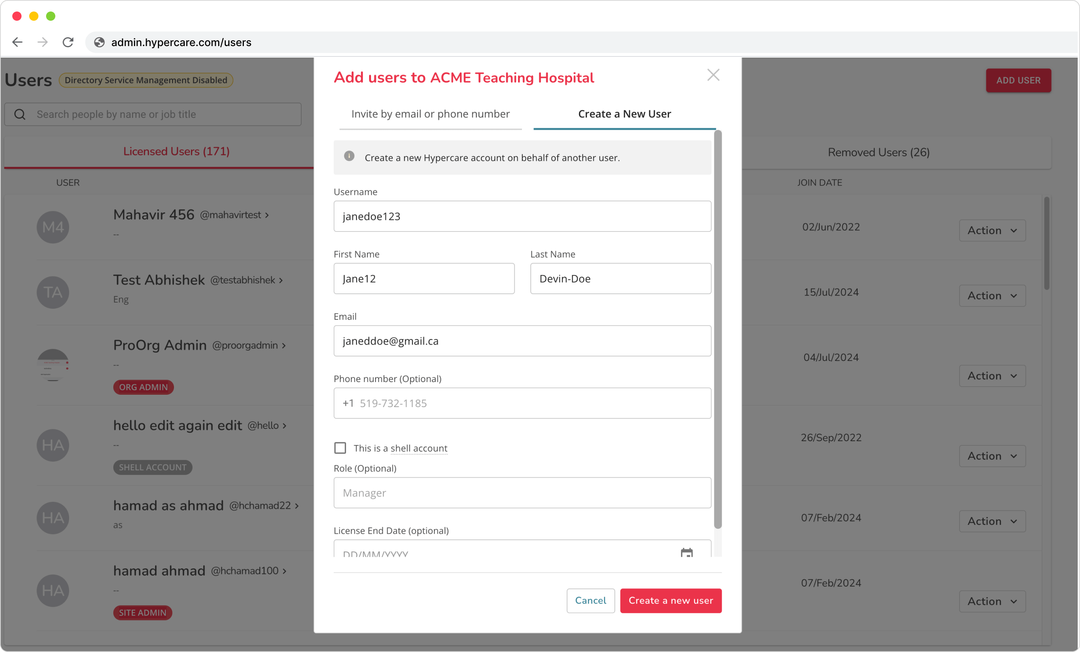Click HA avatar of hello edit again edit
The height and width of the screenshot is (652, 1080).
pos(53,445)
